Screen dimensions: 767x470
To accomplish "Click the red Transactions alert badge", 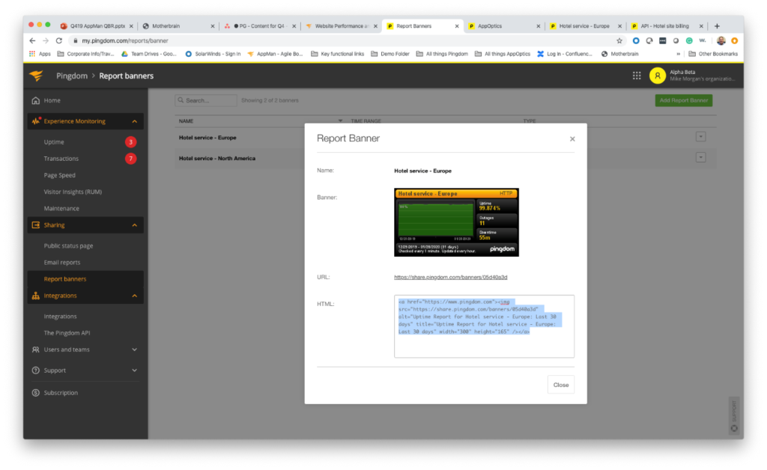I will pyautogui.click(x=130, y=159).
